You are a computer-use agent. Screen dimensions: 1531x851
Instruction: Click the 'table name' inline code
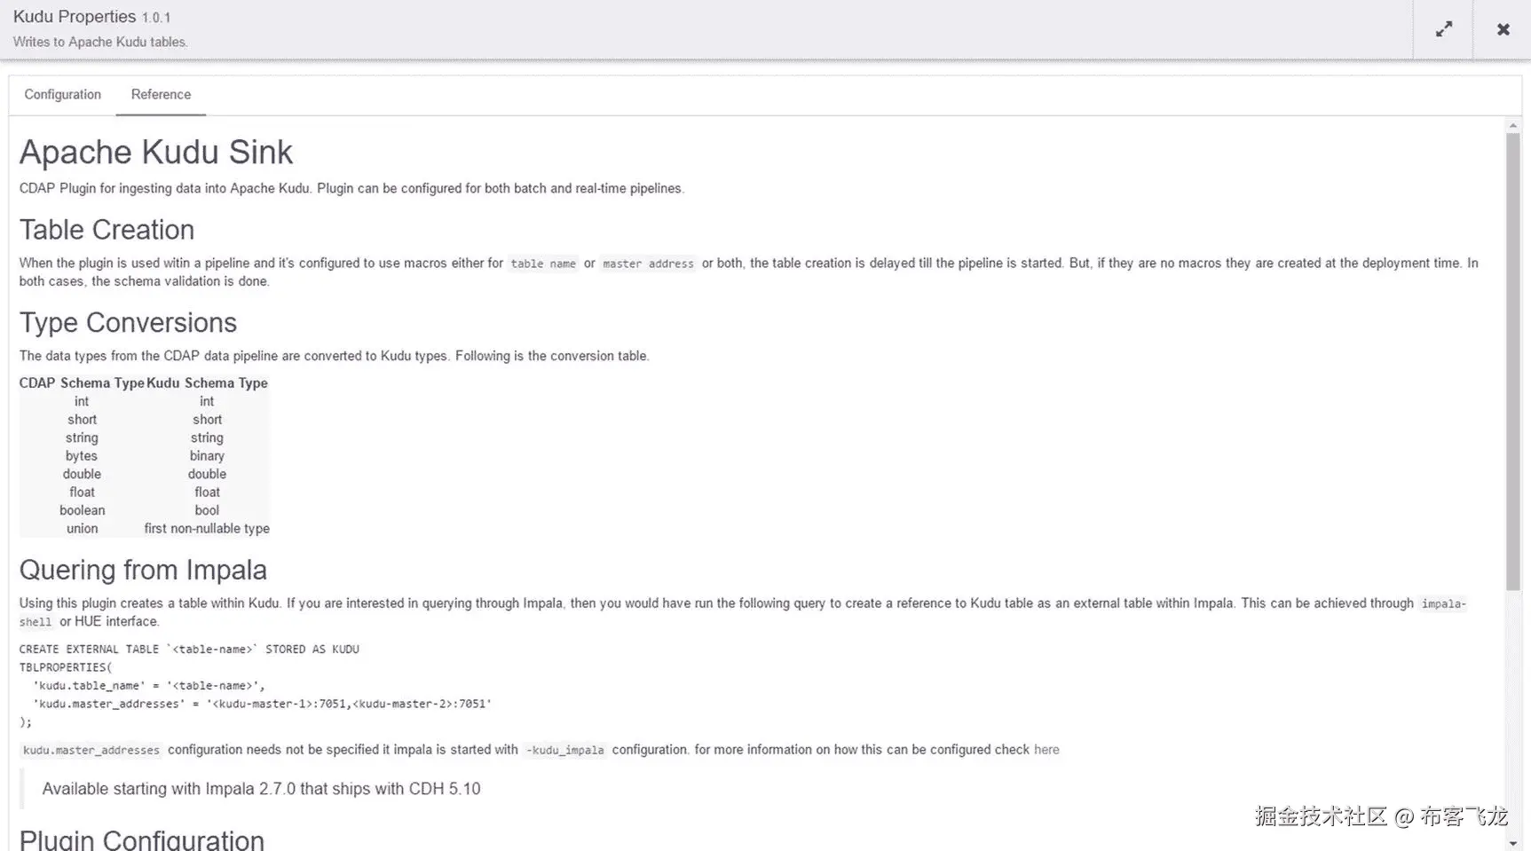coord(543,264)
